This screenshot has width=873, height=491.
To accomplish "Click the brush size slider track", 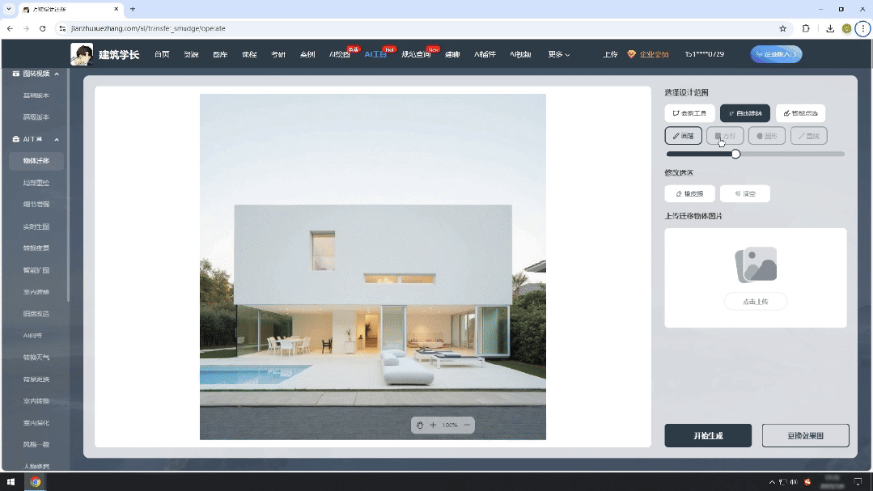I will tap(756, 154).
